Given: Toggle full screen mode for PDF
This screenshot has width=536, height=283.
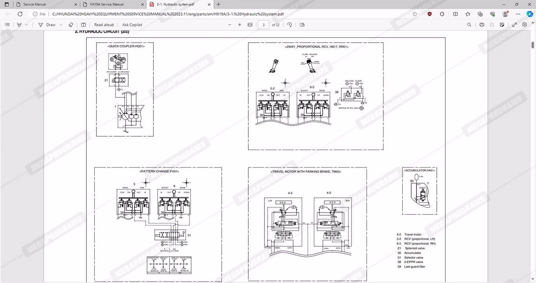Looking at the screenshot, I should pyautogui.click(x=514, y=25).
